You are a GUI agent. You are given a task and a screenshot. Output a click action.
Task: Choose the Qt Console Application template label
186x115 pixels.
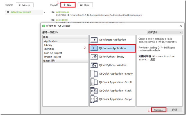112,48
